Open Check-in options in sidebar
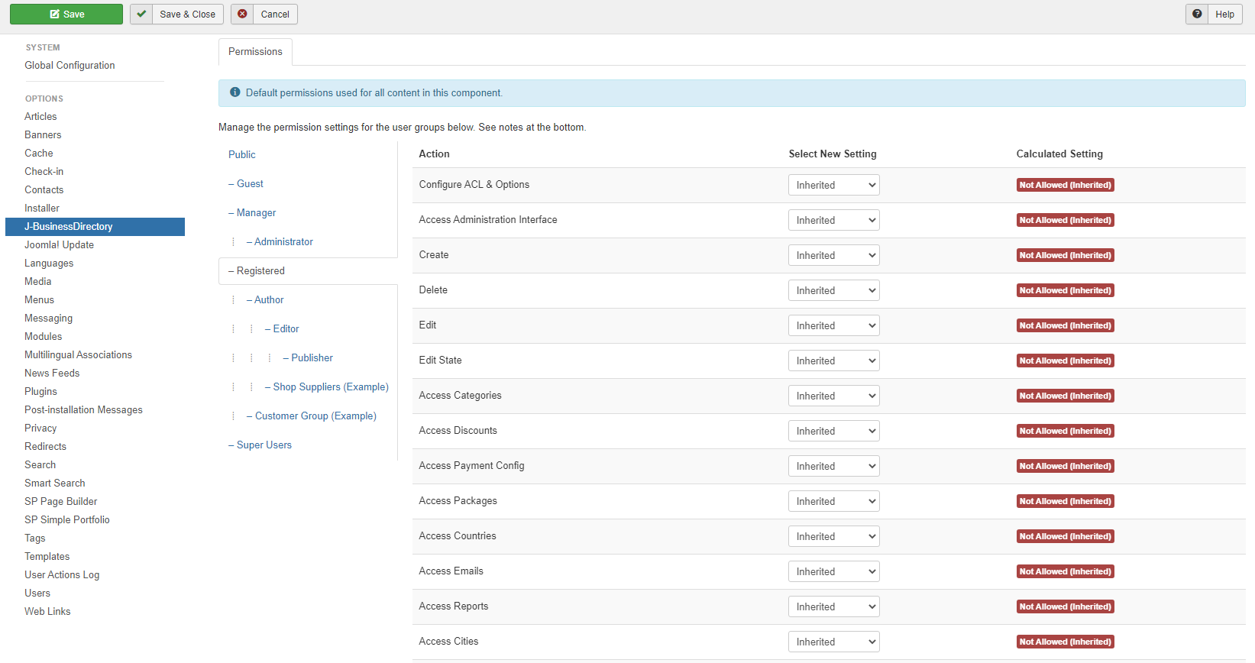Viewport: 1255px width, 663px height. [44, 172]
